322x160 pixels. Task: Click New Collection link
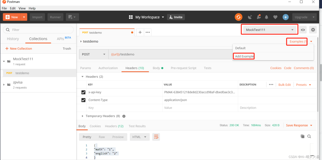click(x=18, y=49)
